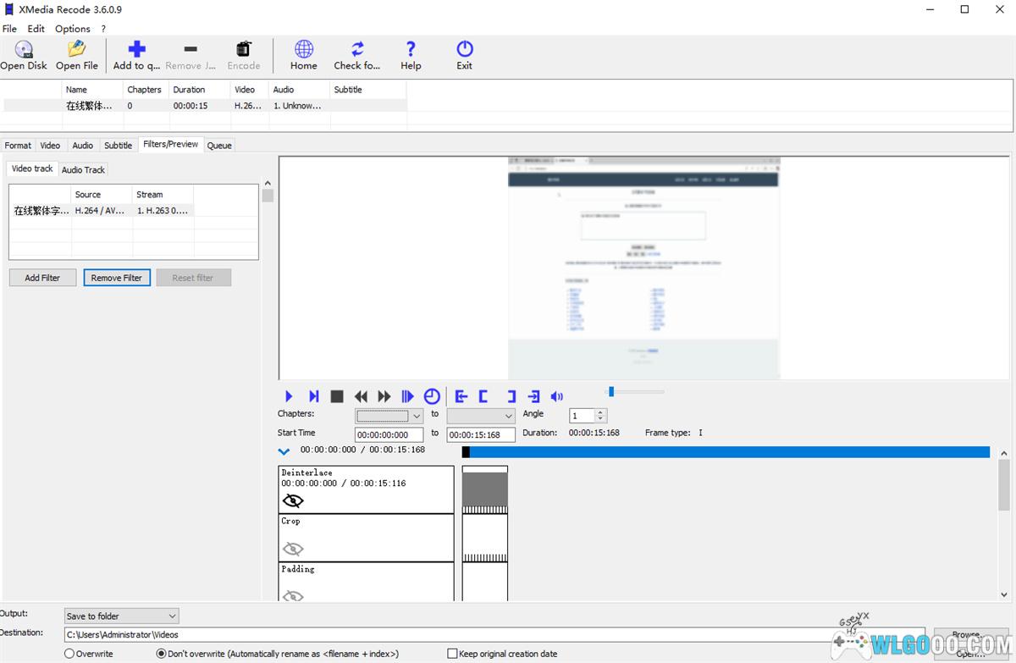Click the Add Filter button

42,278
